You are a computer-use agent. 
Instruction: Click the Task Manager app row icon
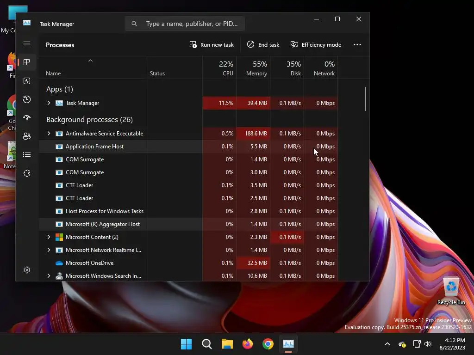(x=59, y=103)
